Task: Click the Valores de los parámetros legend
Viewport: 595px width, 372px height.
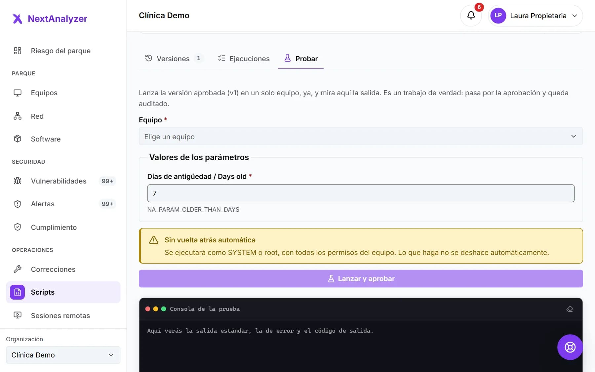Action: click(x=199, y=157)
